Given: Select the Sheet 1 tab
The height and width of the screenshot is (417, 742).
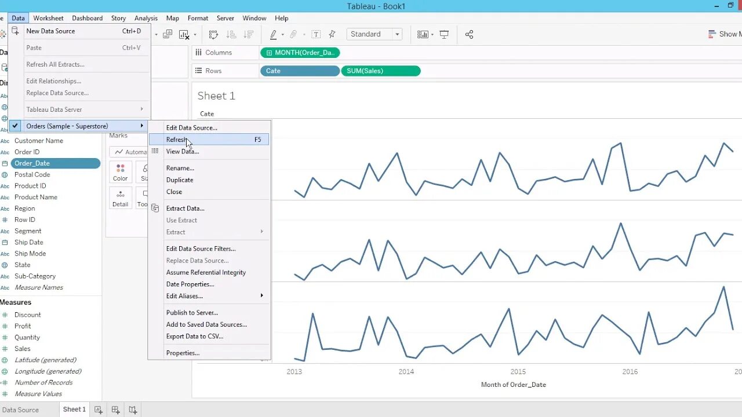Looking at the screenshot, I should click(x=74, y=409).
